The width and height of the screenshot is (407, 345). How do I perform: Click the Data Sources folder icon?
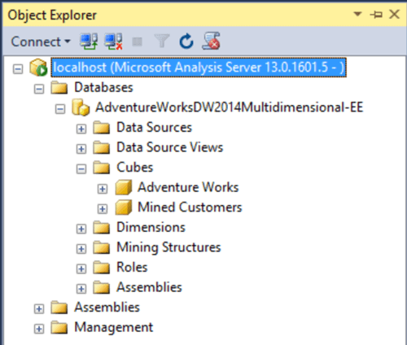tap(102, 127)
